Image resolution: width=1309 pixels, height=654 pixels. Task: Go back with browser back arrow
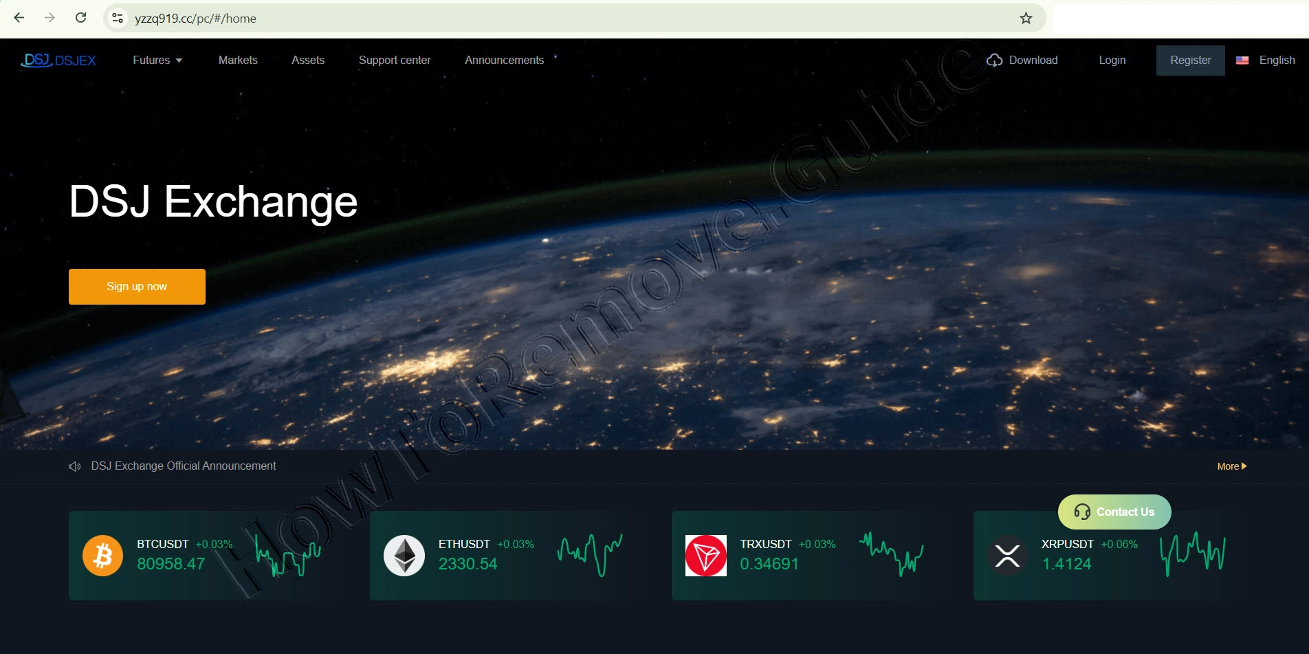(x=19, y=18)
